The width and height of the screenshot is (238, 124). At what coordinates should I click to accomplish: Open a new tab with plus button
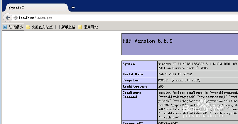[x=73, y=8]
